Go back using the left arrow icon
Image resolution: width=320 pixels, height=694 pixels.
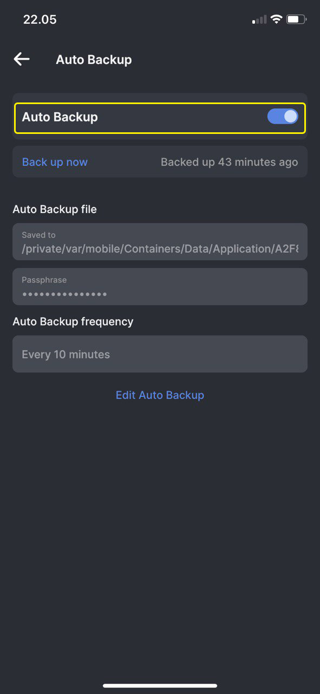pos(22,59)
